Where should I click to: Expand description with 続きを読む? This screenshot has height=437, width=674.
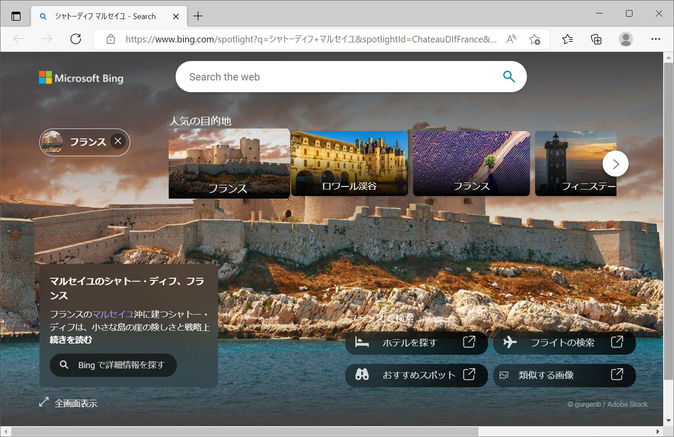(71, 340)
